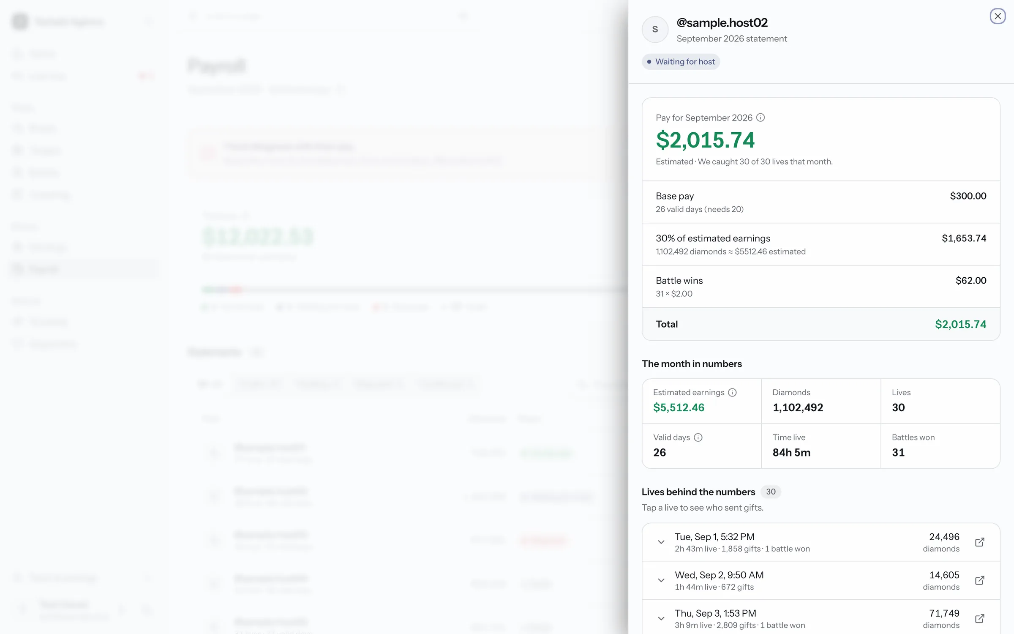Select the Base pay $300.00 value

point(968,196)
